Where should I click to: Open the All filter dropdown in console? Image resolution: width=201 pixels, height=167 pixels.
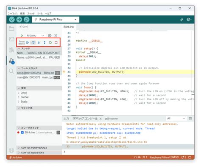(x=176, y=119)
